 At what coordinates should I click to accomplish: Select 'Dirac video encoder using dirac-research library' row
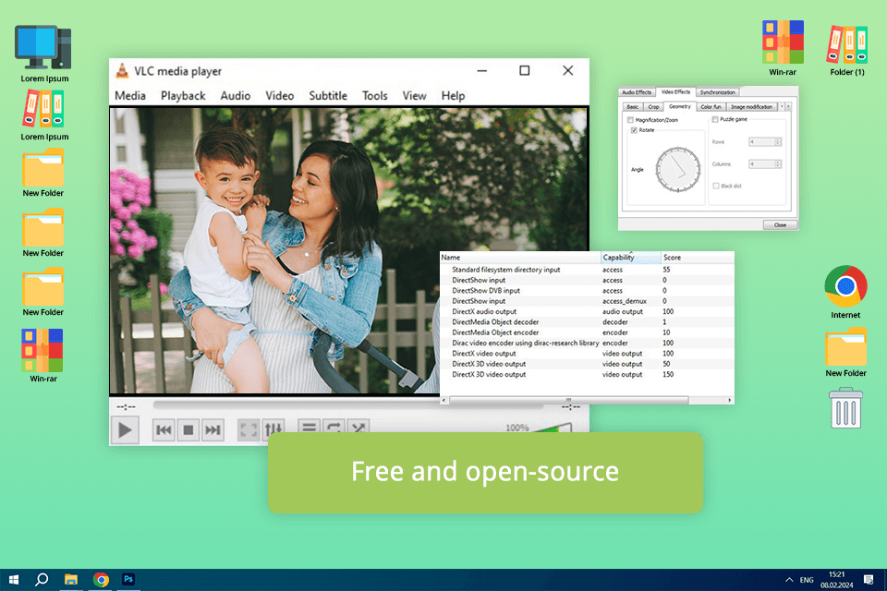pyautogui.click(x=587, y=343)
